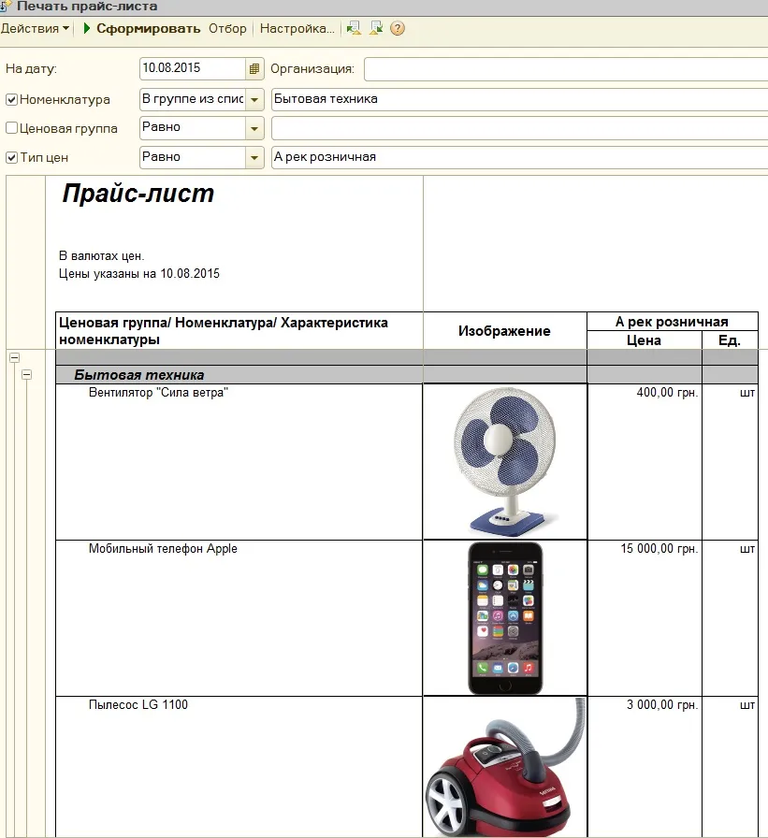Click the Изображение column header

point(504,331)
